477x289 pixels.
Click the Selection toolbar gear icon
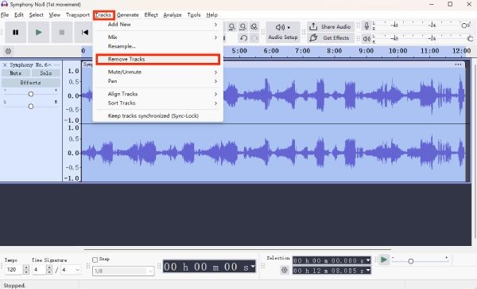[x=285, y=270]
